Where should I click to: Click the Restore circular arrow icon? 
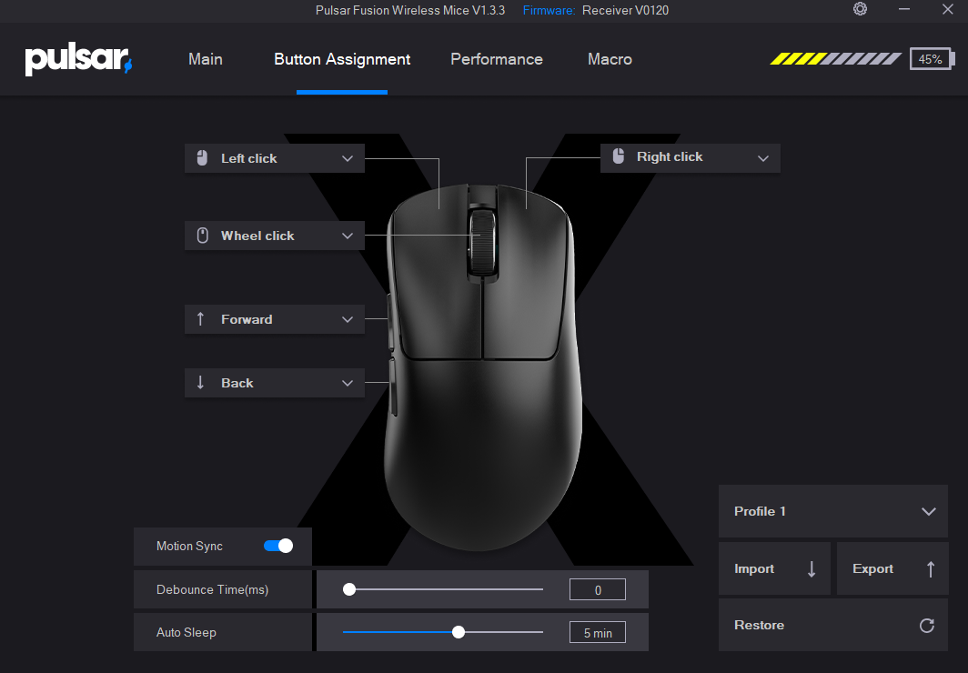coord(927,625)
